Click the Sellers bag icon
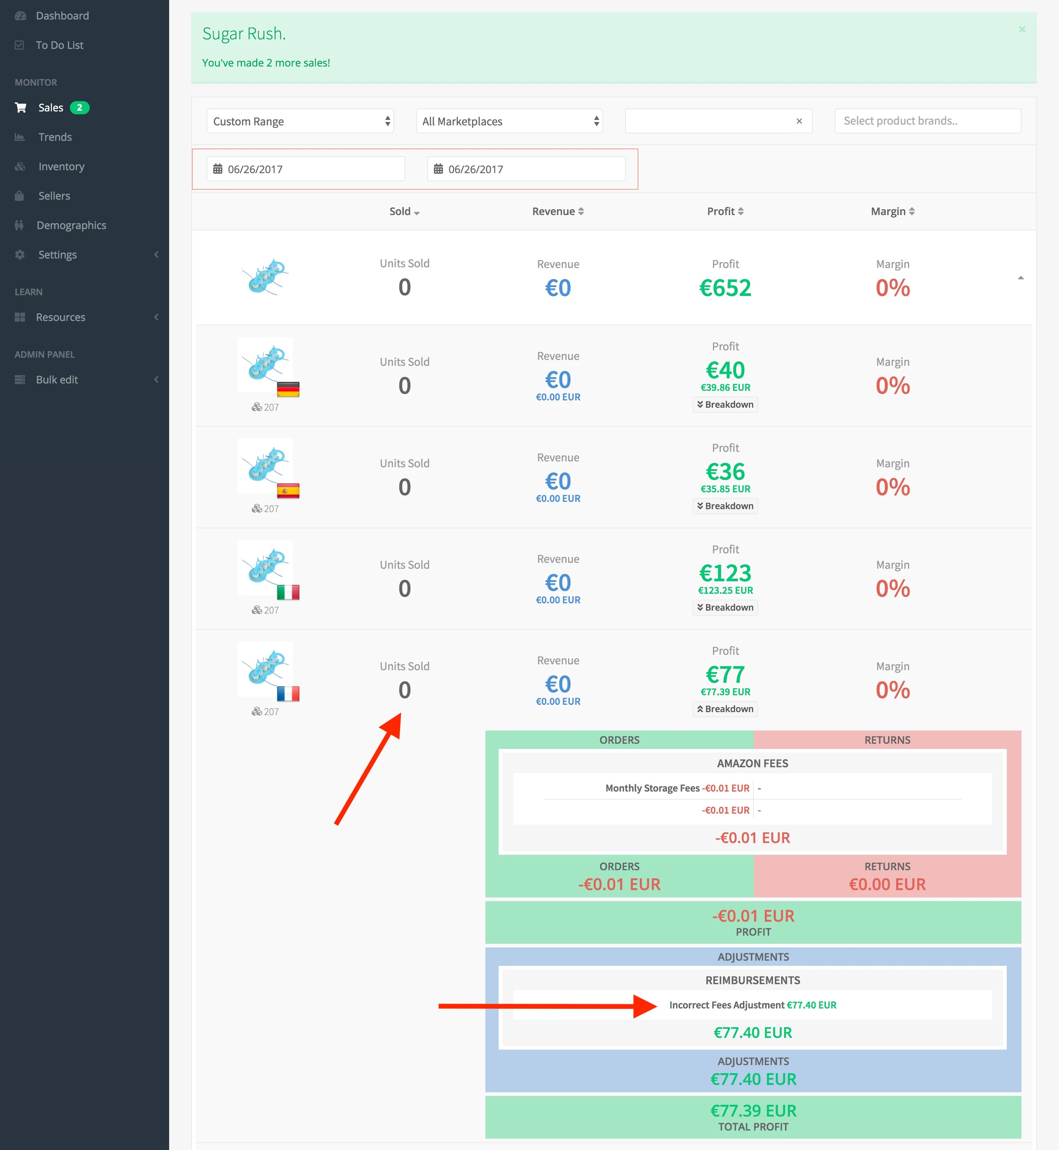 click(x=19, y=196)
